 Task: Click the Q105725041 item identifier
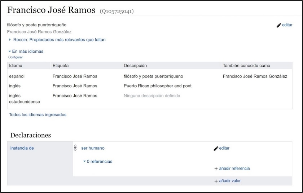(117, 11)
